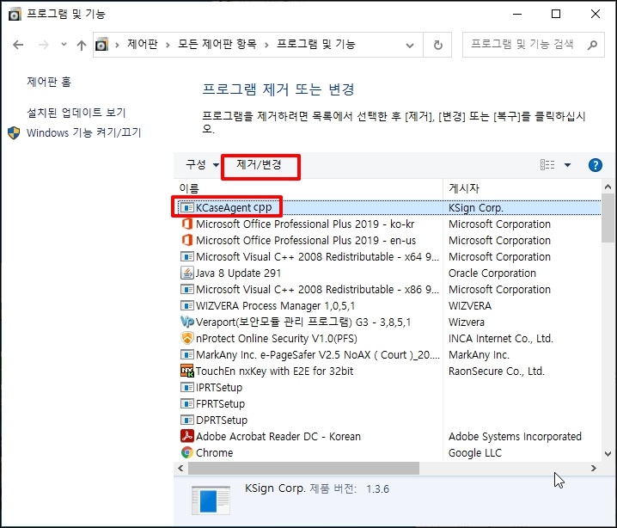Click the vertical scrollbar down arrow

608,454
